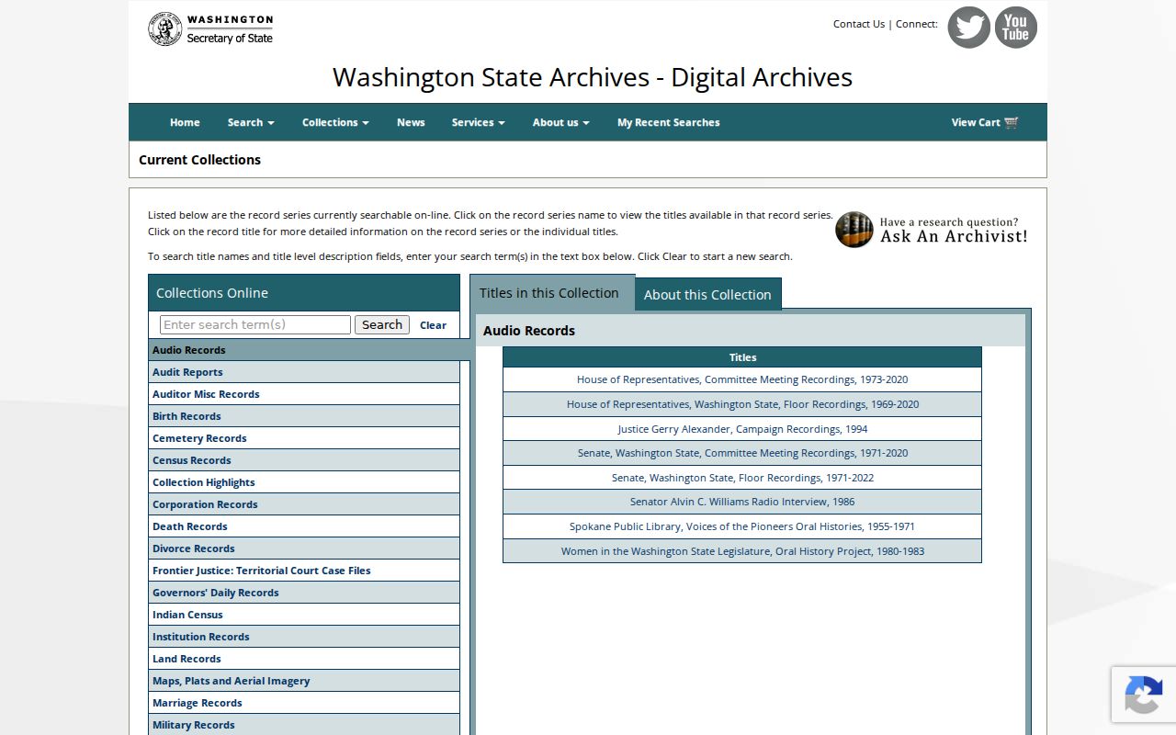Expand the Collections dropdown menu
1176x735 pixels.
(335, 122)
